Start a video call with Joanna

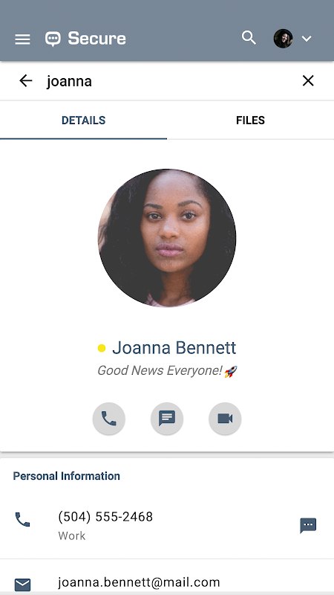tap(225, 419)
